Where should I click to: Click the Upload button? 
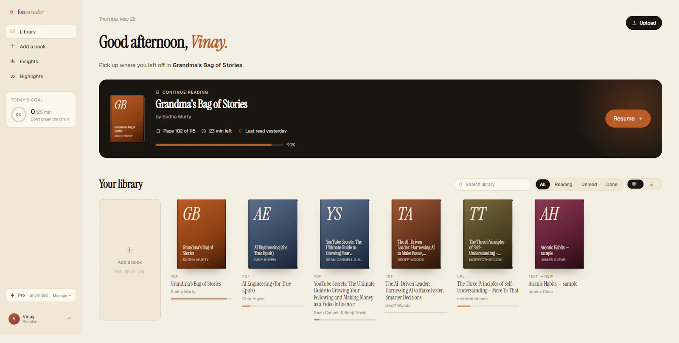pyautogui.click(x=644, y=23)
